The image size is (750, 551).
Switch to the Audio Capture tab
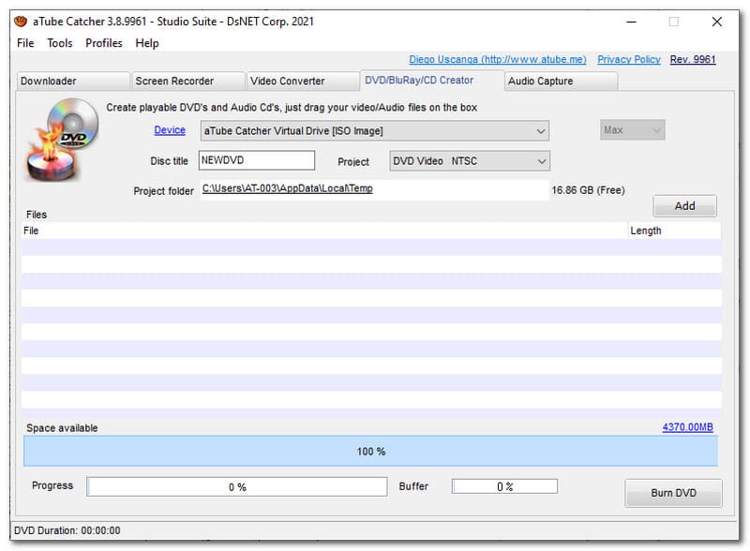(561, 81)
